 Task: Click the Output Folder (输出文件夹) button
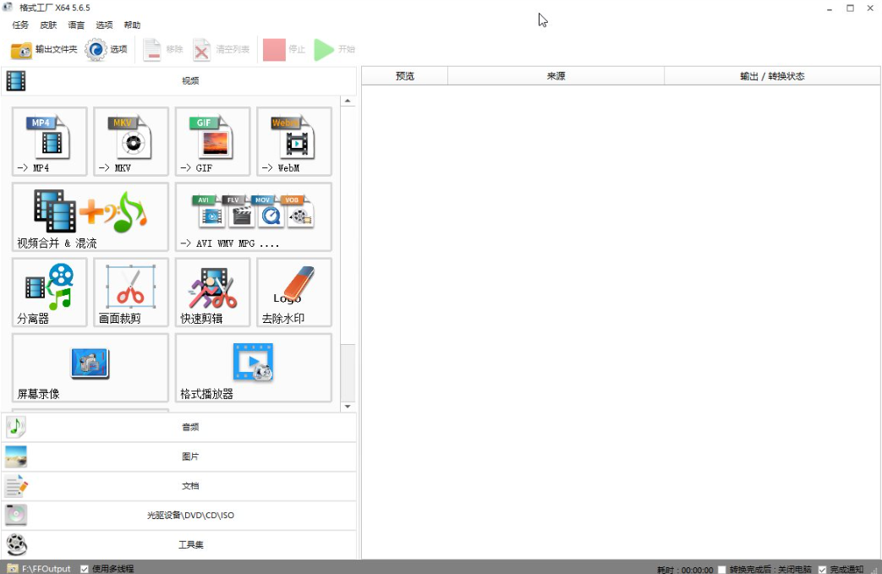(x=44, y=50)
